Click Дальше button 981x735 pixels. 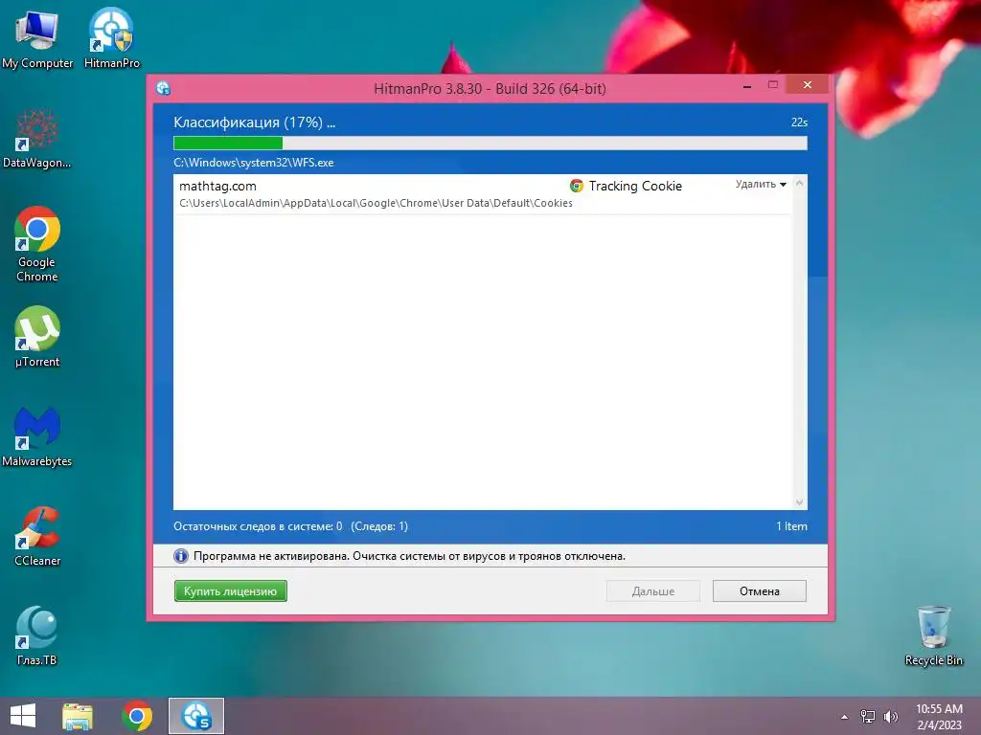[x=653, y=591]
